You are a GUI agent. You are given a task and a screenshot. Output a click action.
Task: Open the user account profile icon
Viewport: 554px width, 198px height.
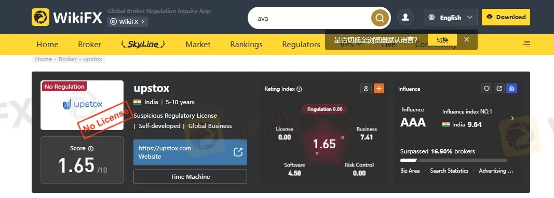pos(406,17)
